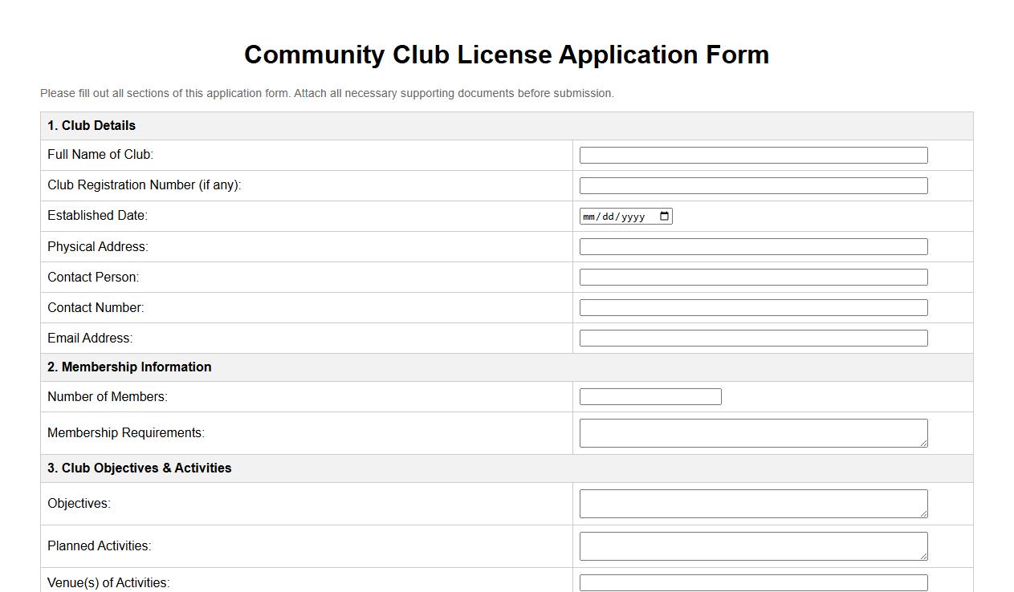Select the Contact Number field
The image size is (1014, 592).
(x=752, y=306)
